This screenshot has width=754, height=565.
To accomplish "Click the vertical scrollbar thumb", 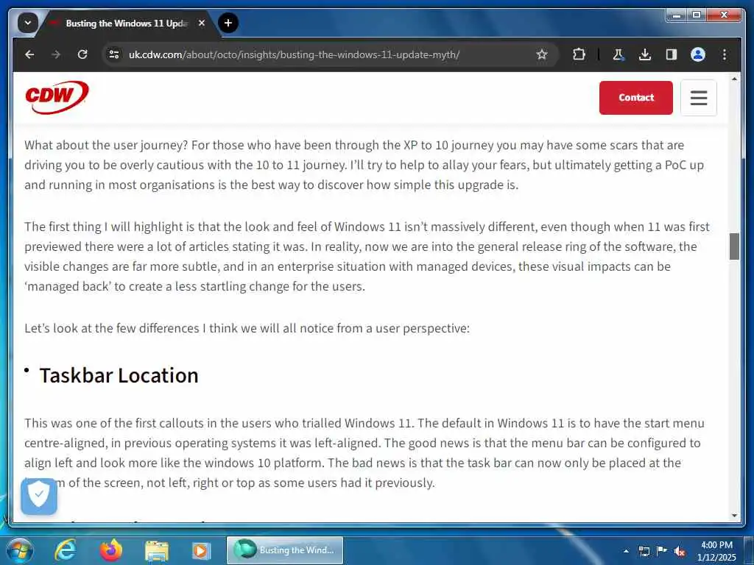I will click(734, 246).
